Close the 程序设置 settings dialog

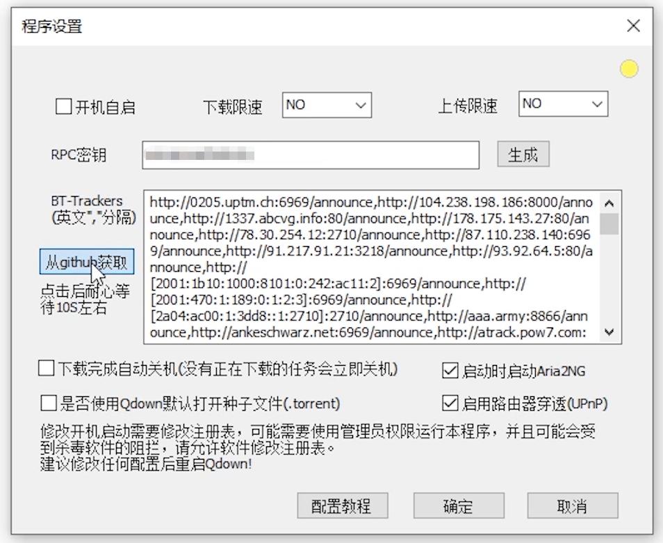coord(633,26)
